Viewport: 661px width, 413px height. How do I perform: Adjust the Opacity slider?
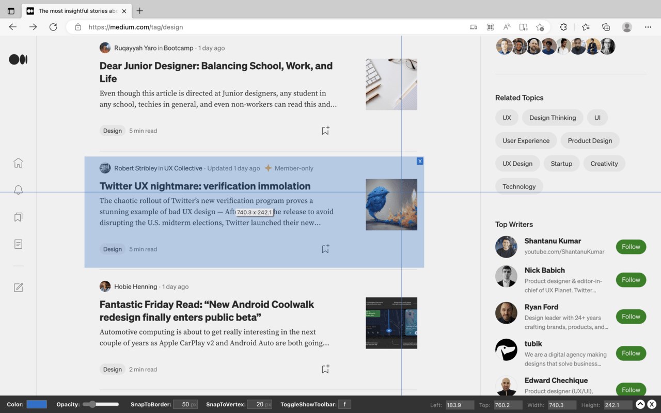pos(101,404)
